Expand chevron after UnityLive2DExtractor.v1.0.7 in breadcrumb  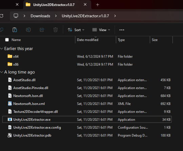click(x=115, y=16)
